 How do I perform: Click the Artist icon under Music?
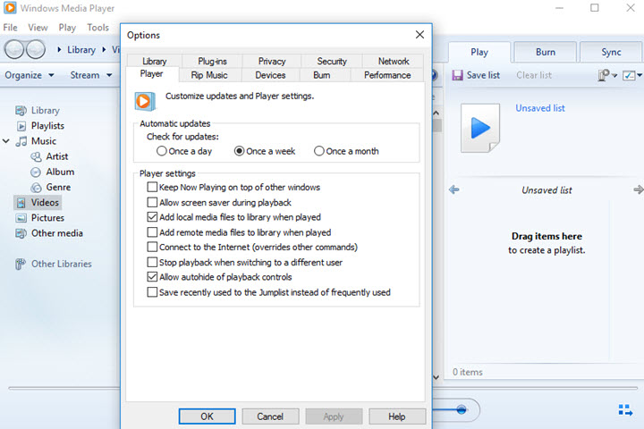[x=36, y=156]
